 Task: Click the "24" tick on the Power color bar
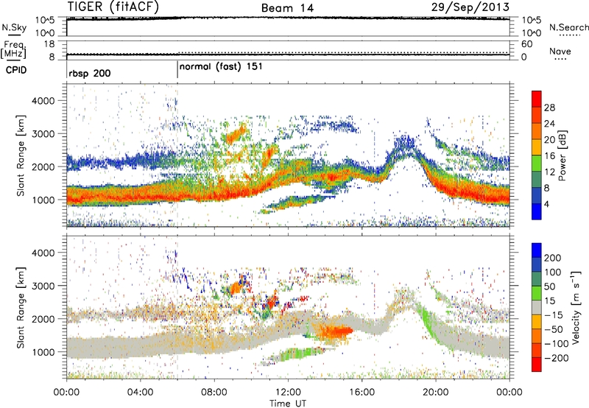(x=549, y=124)
